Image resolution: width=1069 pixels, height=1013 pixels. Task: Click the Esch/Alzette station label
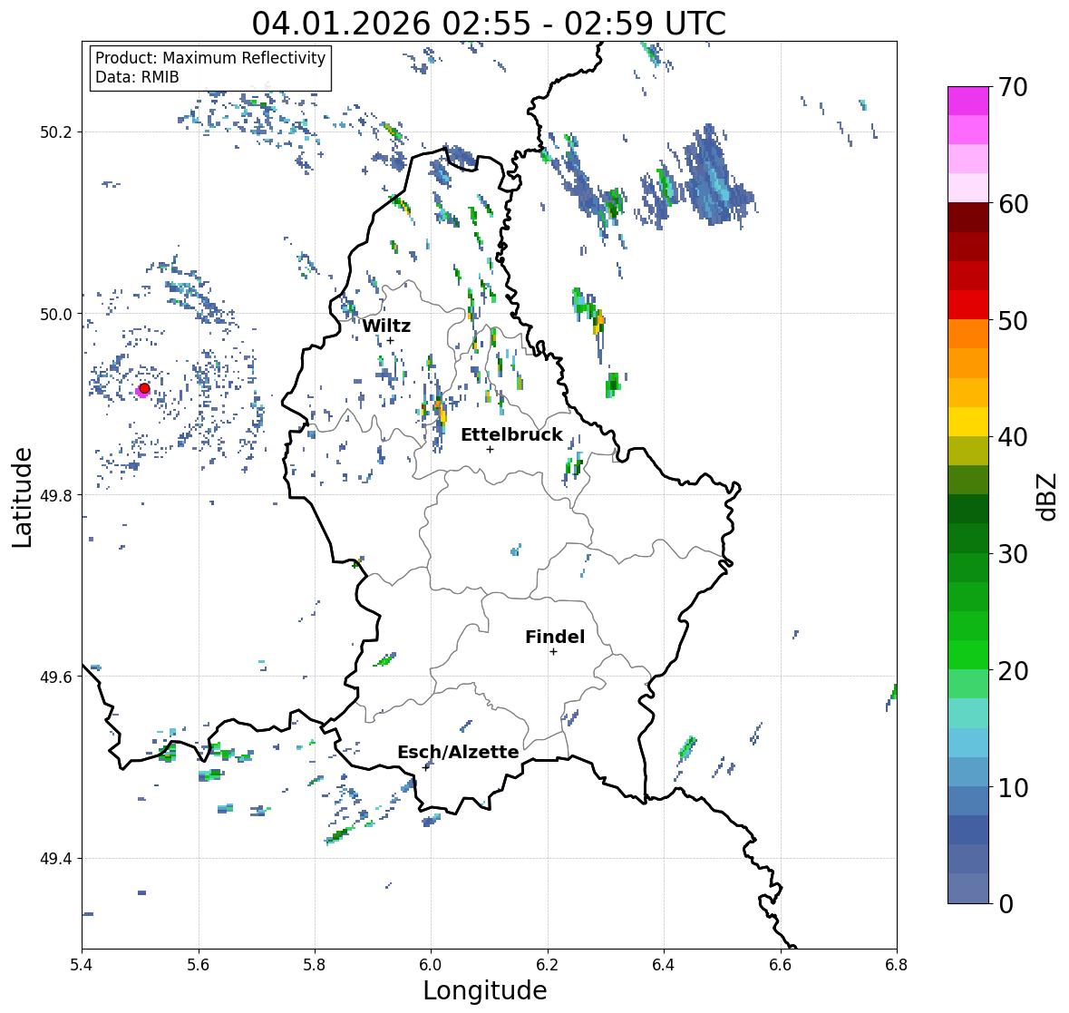click(458, 752)
